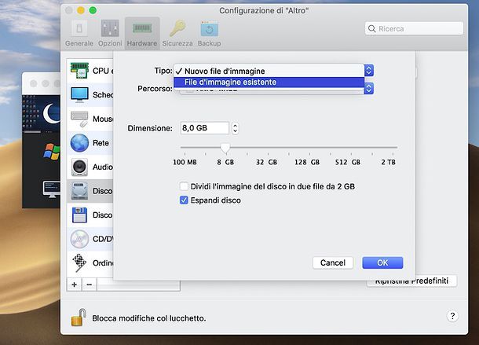Screen dimensions: 479x345
Task: Uncheck the Espandi disco checkbox
Action: click(x=184, y=200)
